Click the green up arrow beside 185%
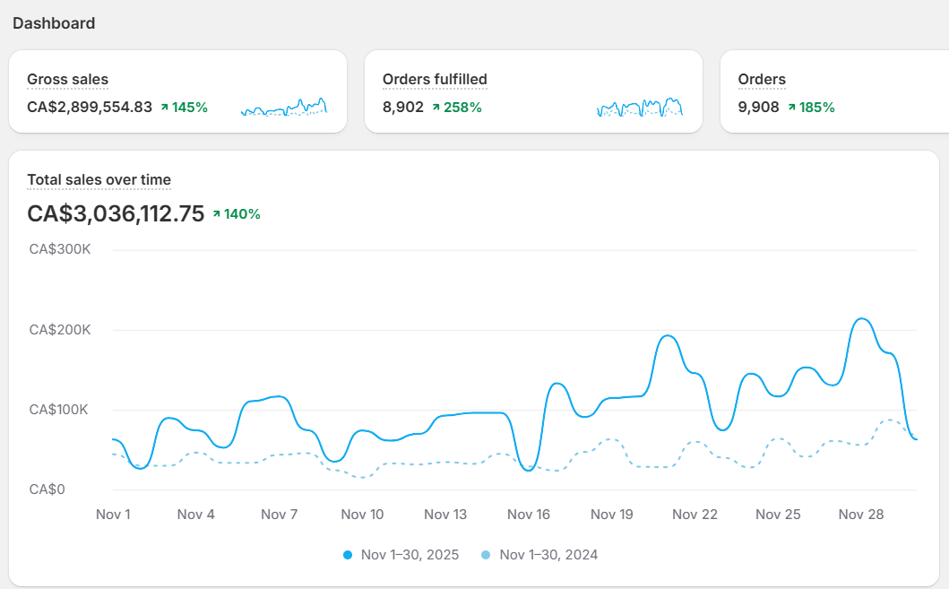The image size is (949, 589). coord(791,108)
